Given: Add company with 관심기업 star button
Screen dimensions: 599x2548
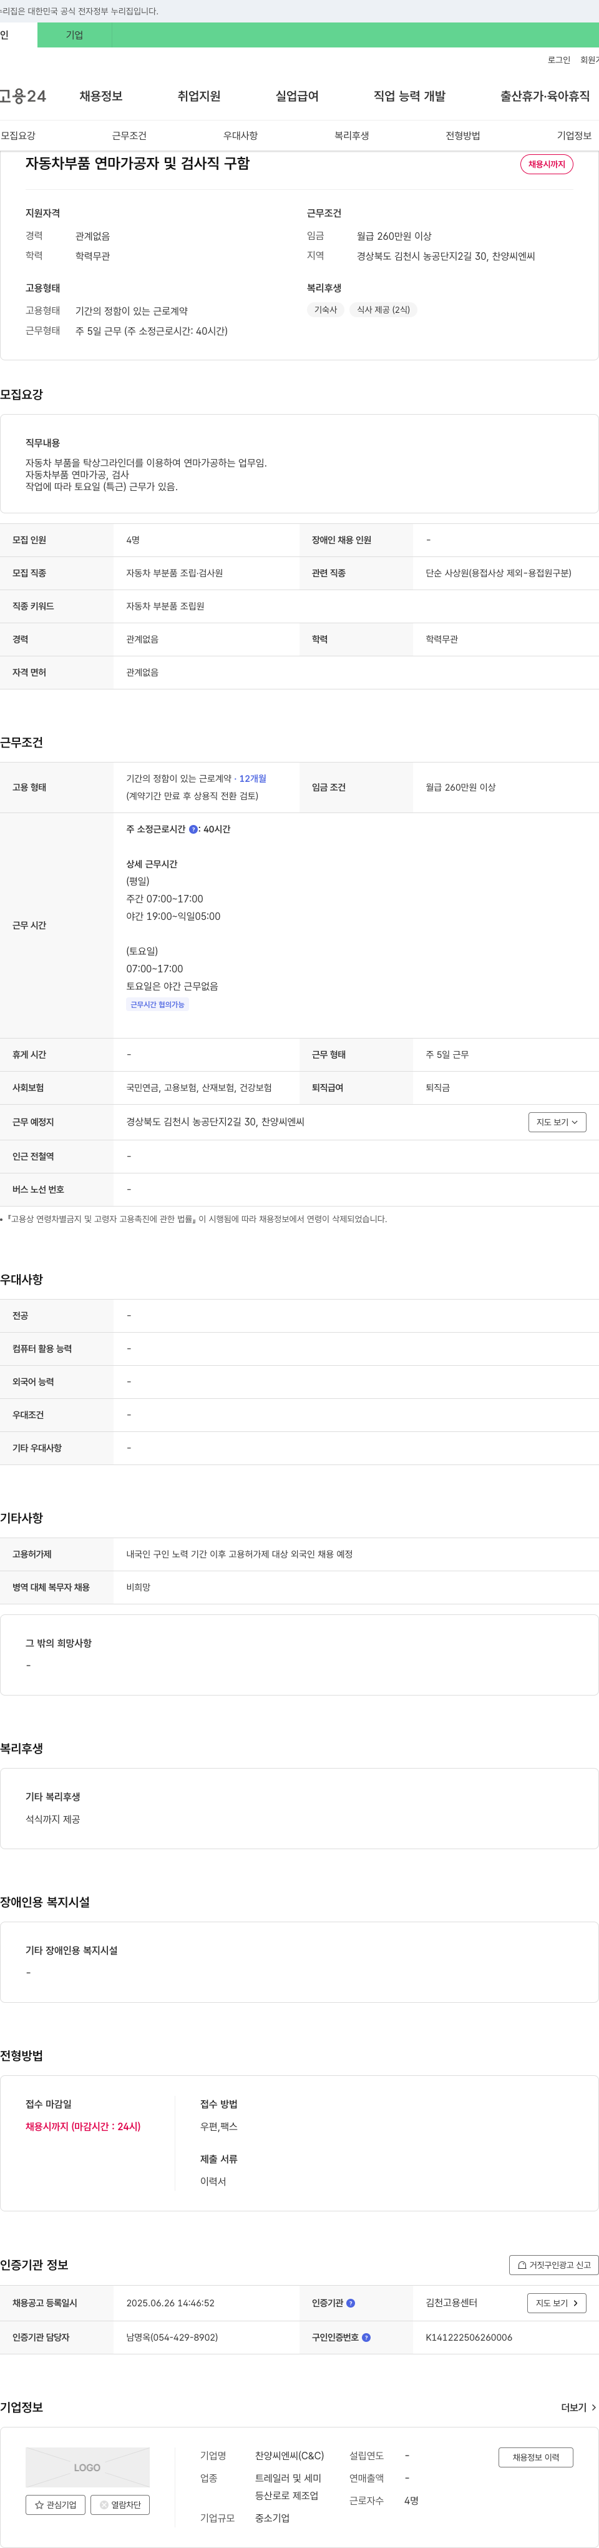Looking at the screenshot, I should pos(56,2504).
